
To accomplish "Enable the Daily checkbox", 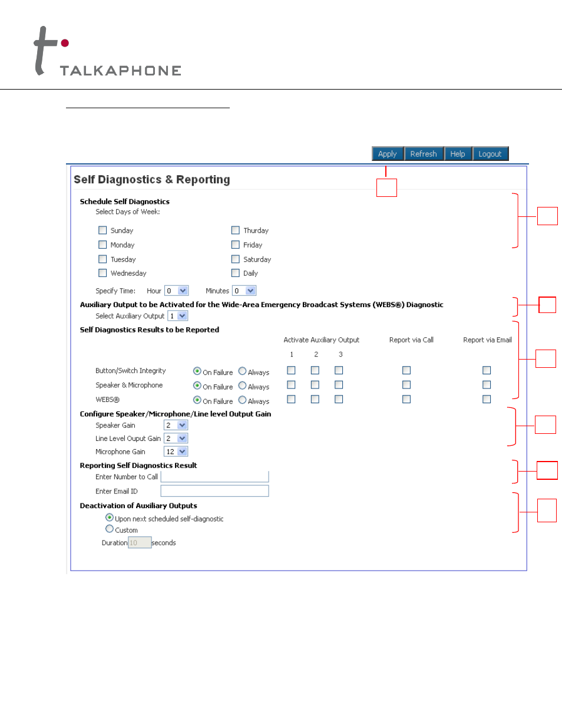I will tap(236, 273).
